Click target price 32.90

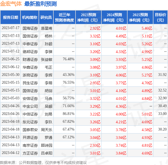pyautogui.click(x=162, y=98)
